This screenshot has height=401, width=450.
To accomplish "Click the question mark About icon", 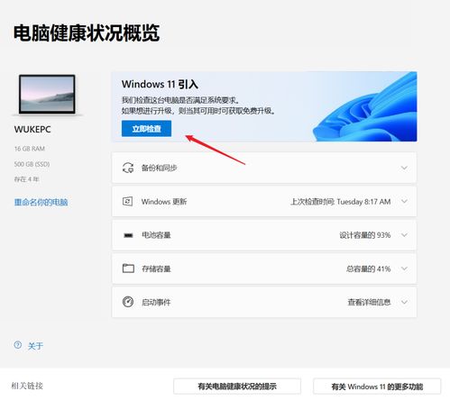I will pos(18,345).
